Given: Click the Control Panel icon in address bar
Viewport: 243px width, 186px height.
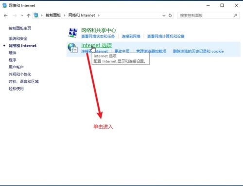Looking at the screenshot, I should [36, 15].
